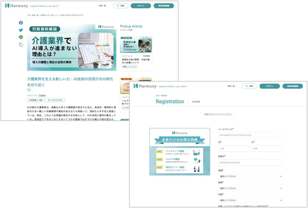This screenshot has width=308, height=208.
Task: Click the Harmony logo on the Registration page
Action: [x=145, y=86]
